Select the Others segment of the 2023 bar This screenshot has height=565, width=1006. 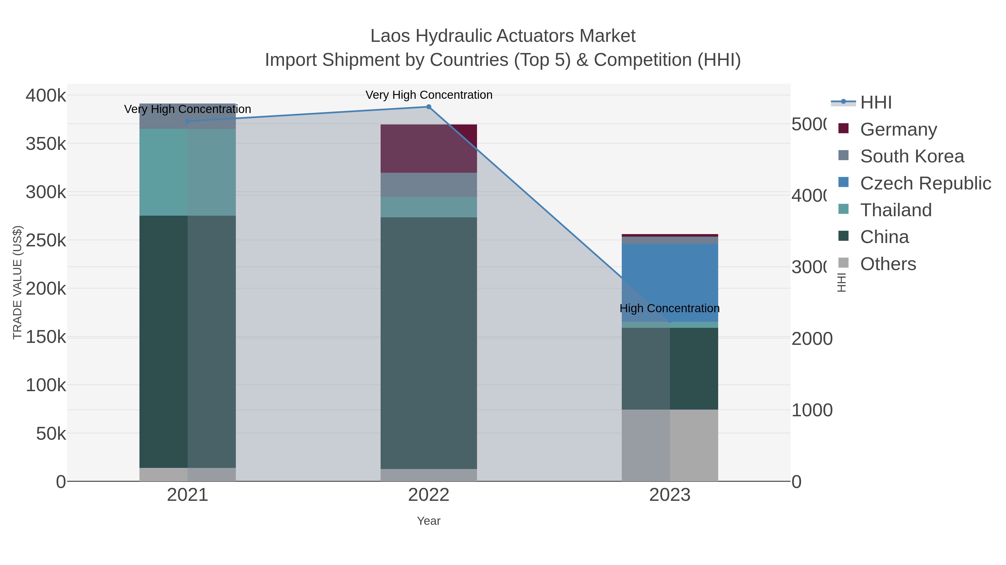pyautogui.click(x=670, y=445)
